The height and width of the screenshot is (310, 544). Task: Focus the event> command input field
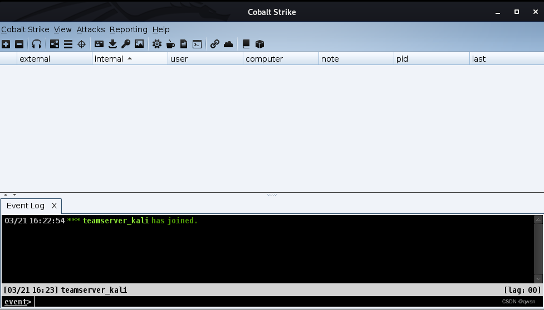coord(288,302)
